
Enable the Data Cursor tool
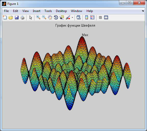click(62, 17)
